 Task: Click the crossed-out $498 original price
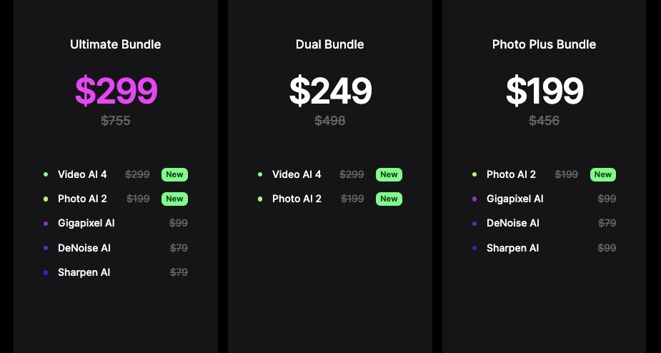click(329, 121)
